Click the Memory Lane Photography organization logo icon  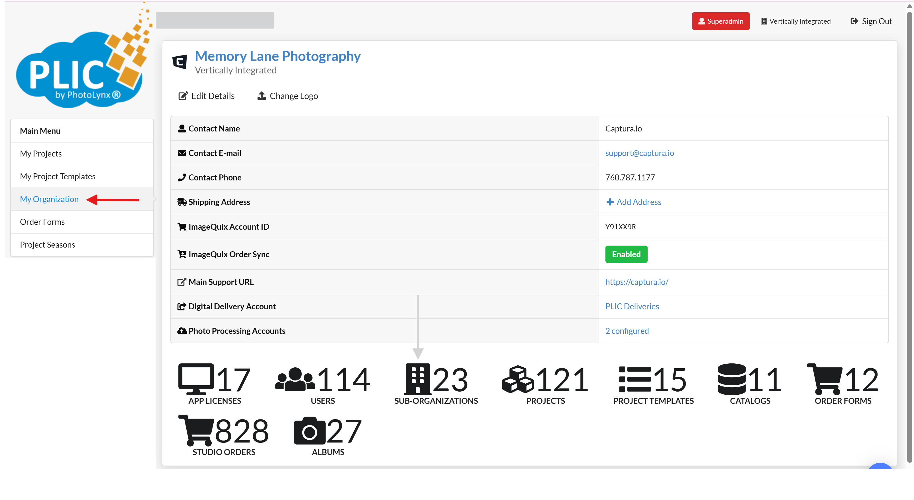[x=179, y=62]
